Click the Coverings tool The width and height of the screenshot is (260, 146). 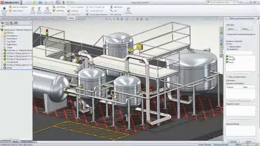(x=73, y=11)
